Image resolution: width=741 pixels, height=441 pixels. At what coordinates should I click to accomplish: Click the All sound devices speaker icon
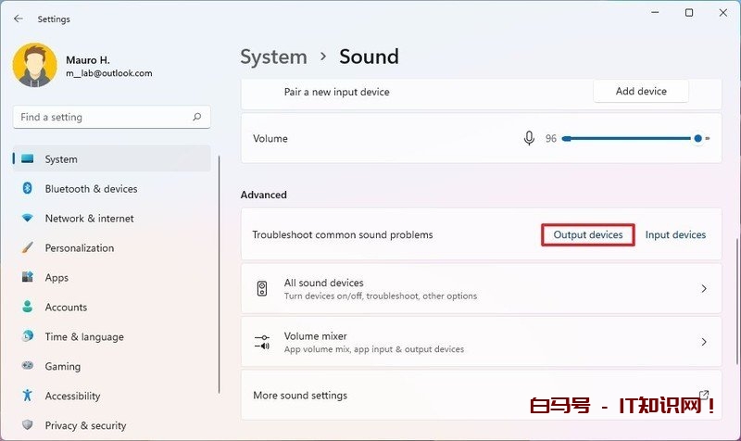pos(262,289)
